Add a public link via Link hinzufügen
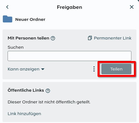The height and width of the screenshot is (123, 139). pos(24,114)
